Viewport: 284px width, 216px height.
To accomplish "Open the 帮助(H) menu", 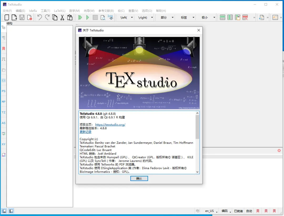I will [161, 11].
